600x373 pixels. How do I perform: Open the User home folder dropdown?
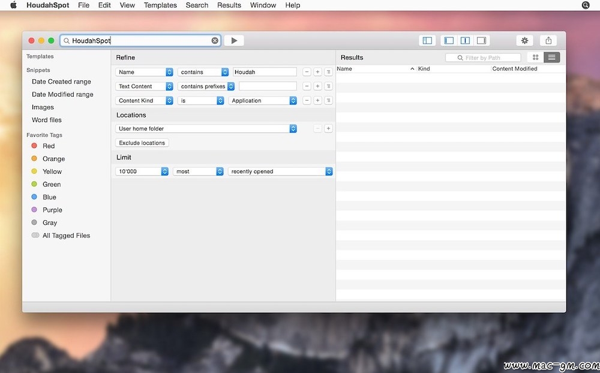coord(206,128)
